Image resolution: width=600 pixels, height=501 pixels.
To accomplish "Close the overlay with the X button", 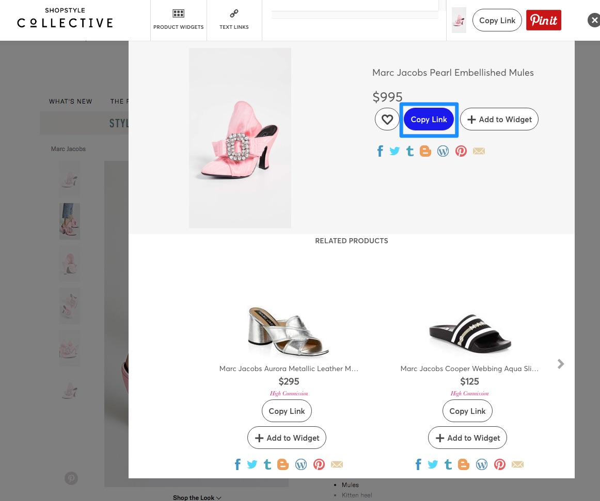I will tap(594, 20).
